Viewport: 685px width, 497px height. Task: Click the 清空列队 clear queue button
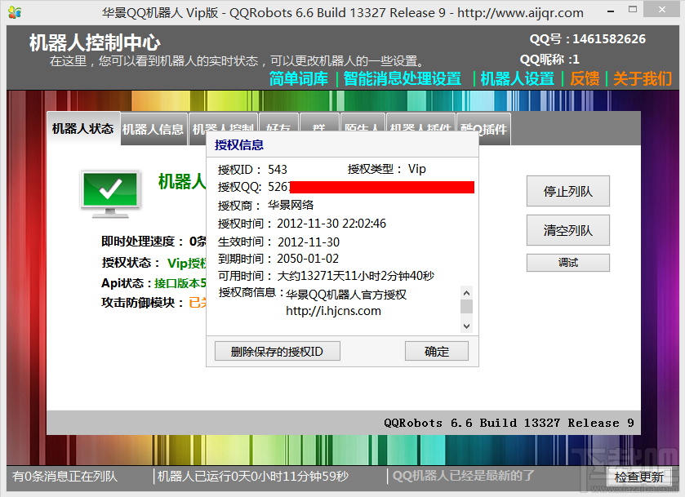(567, 230)
